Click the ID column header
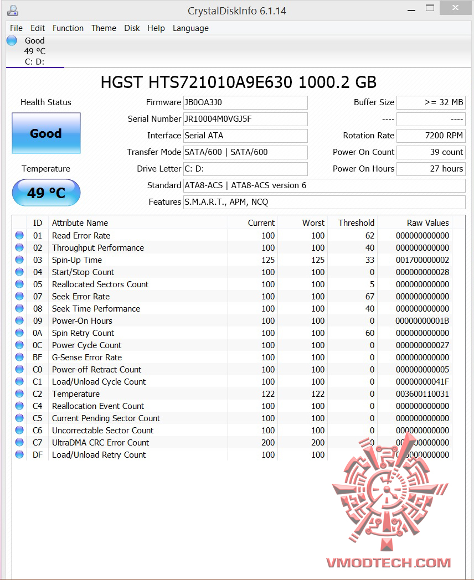 [37, 222]
